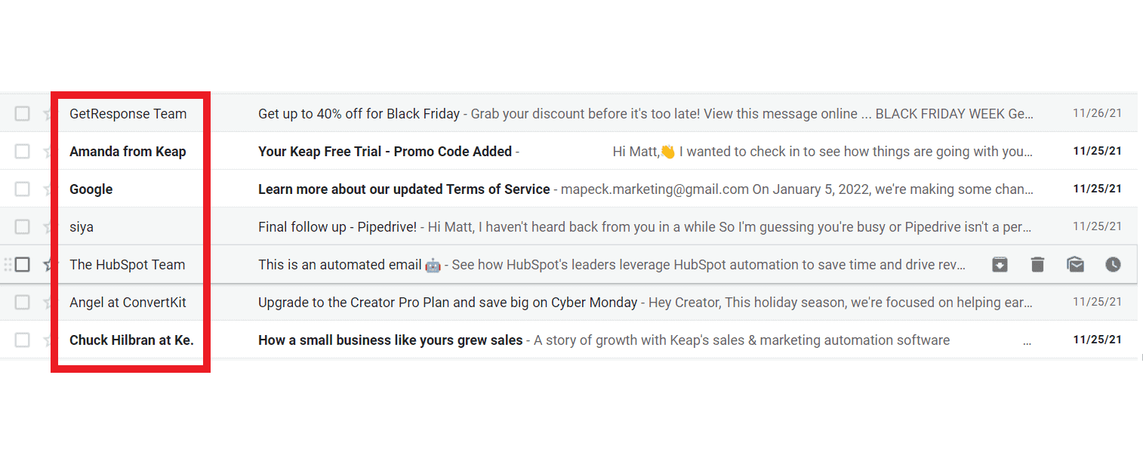Open the small business growth story email
The height and width of the screenshot is (452, 1143).
tap(390, 340)
